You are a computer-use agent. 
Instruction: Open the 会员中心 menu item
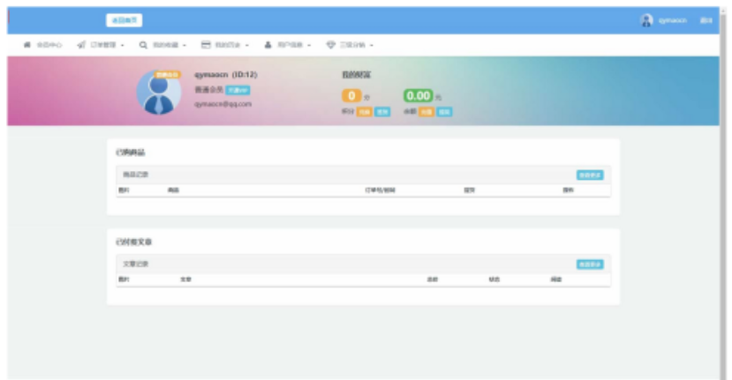point(49,44)
